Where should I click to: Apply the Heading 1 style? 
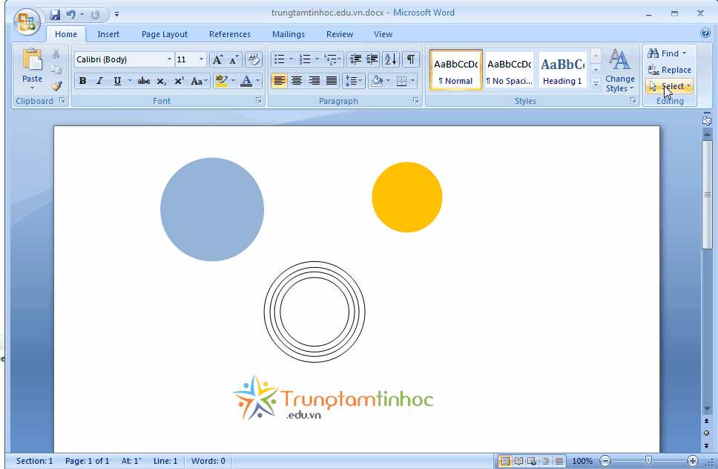[x=563, y=70]
